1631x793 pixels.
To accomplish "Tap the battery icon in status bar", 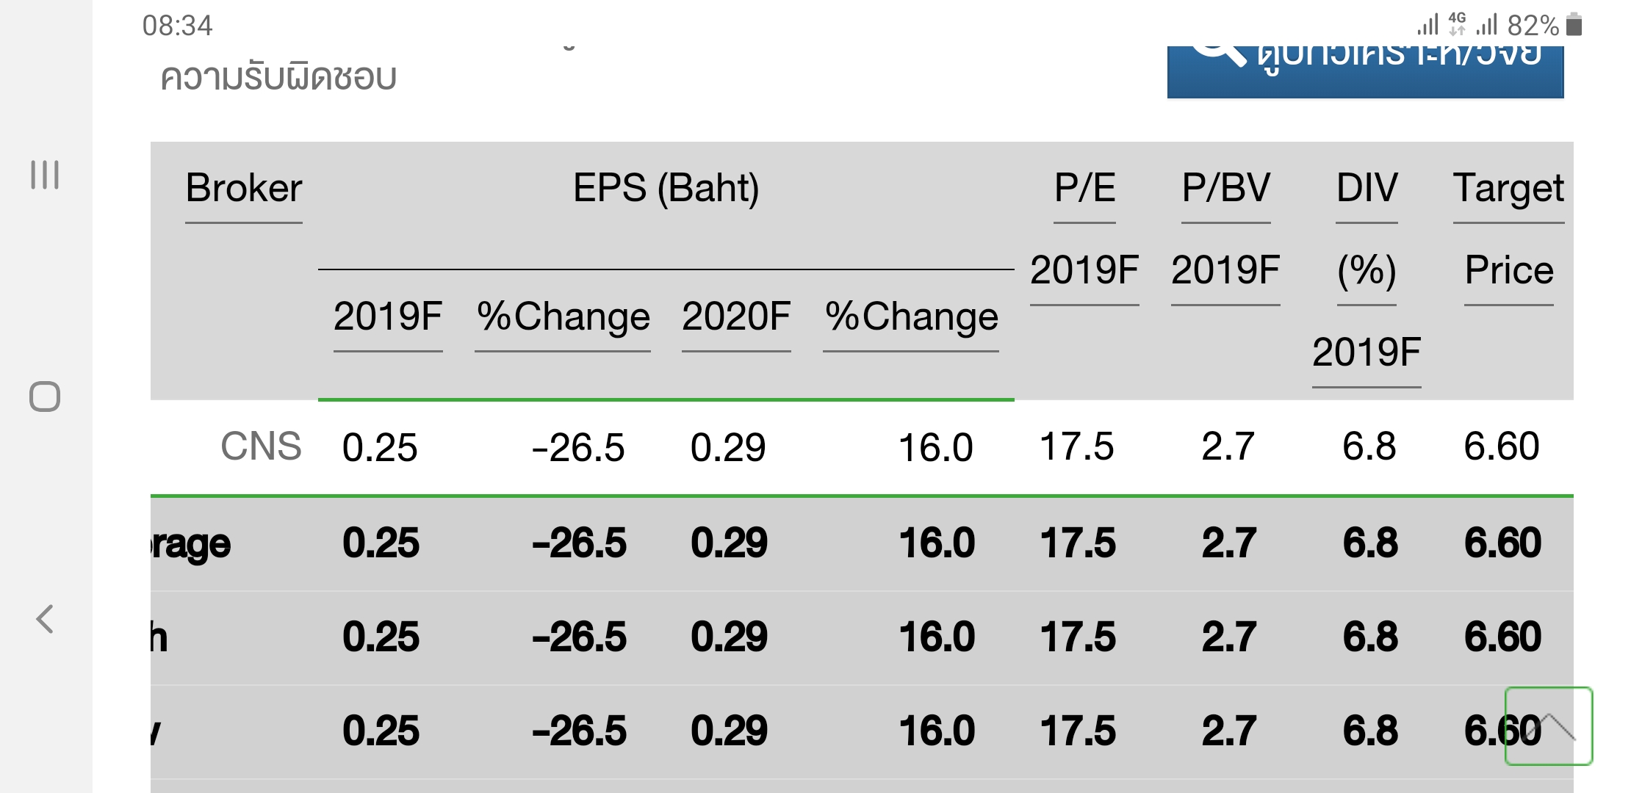I will pyautogui.click(x=1574, y=25).
